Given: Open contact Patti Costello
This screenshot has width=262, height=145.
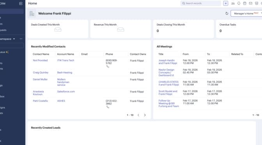Looking at the screenshot, I should [x=40, y=101].
